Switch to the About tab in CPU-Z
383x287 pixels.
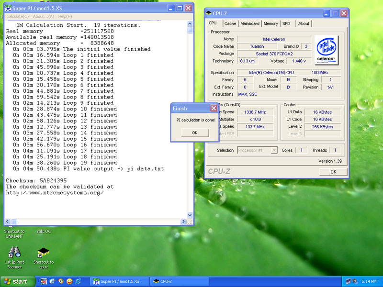coord(304,23)
